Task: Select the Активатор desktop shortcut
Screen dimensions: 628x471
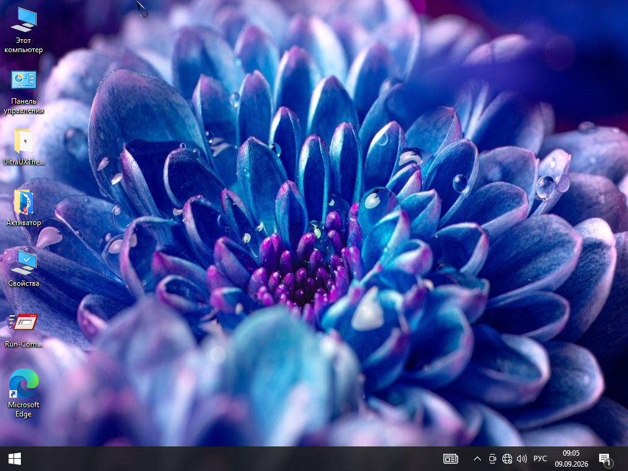Action: pos(24,208)
